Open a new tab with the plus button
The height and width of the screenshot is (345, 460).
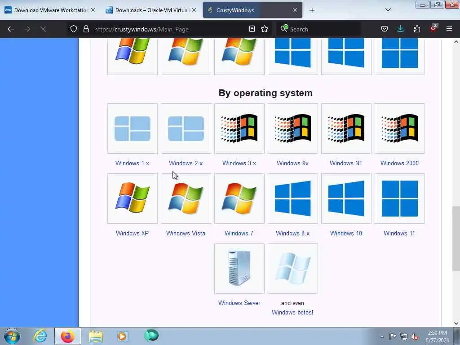[x=312, y=10]
